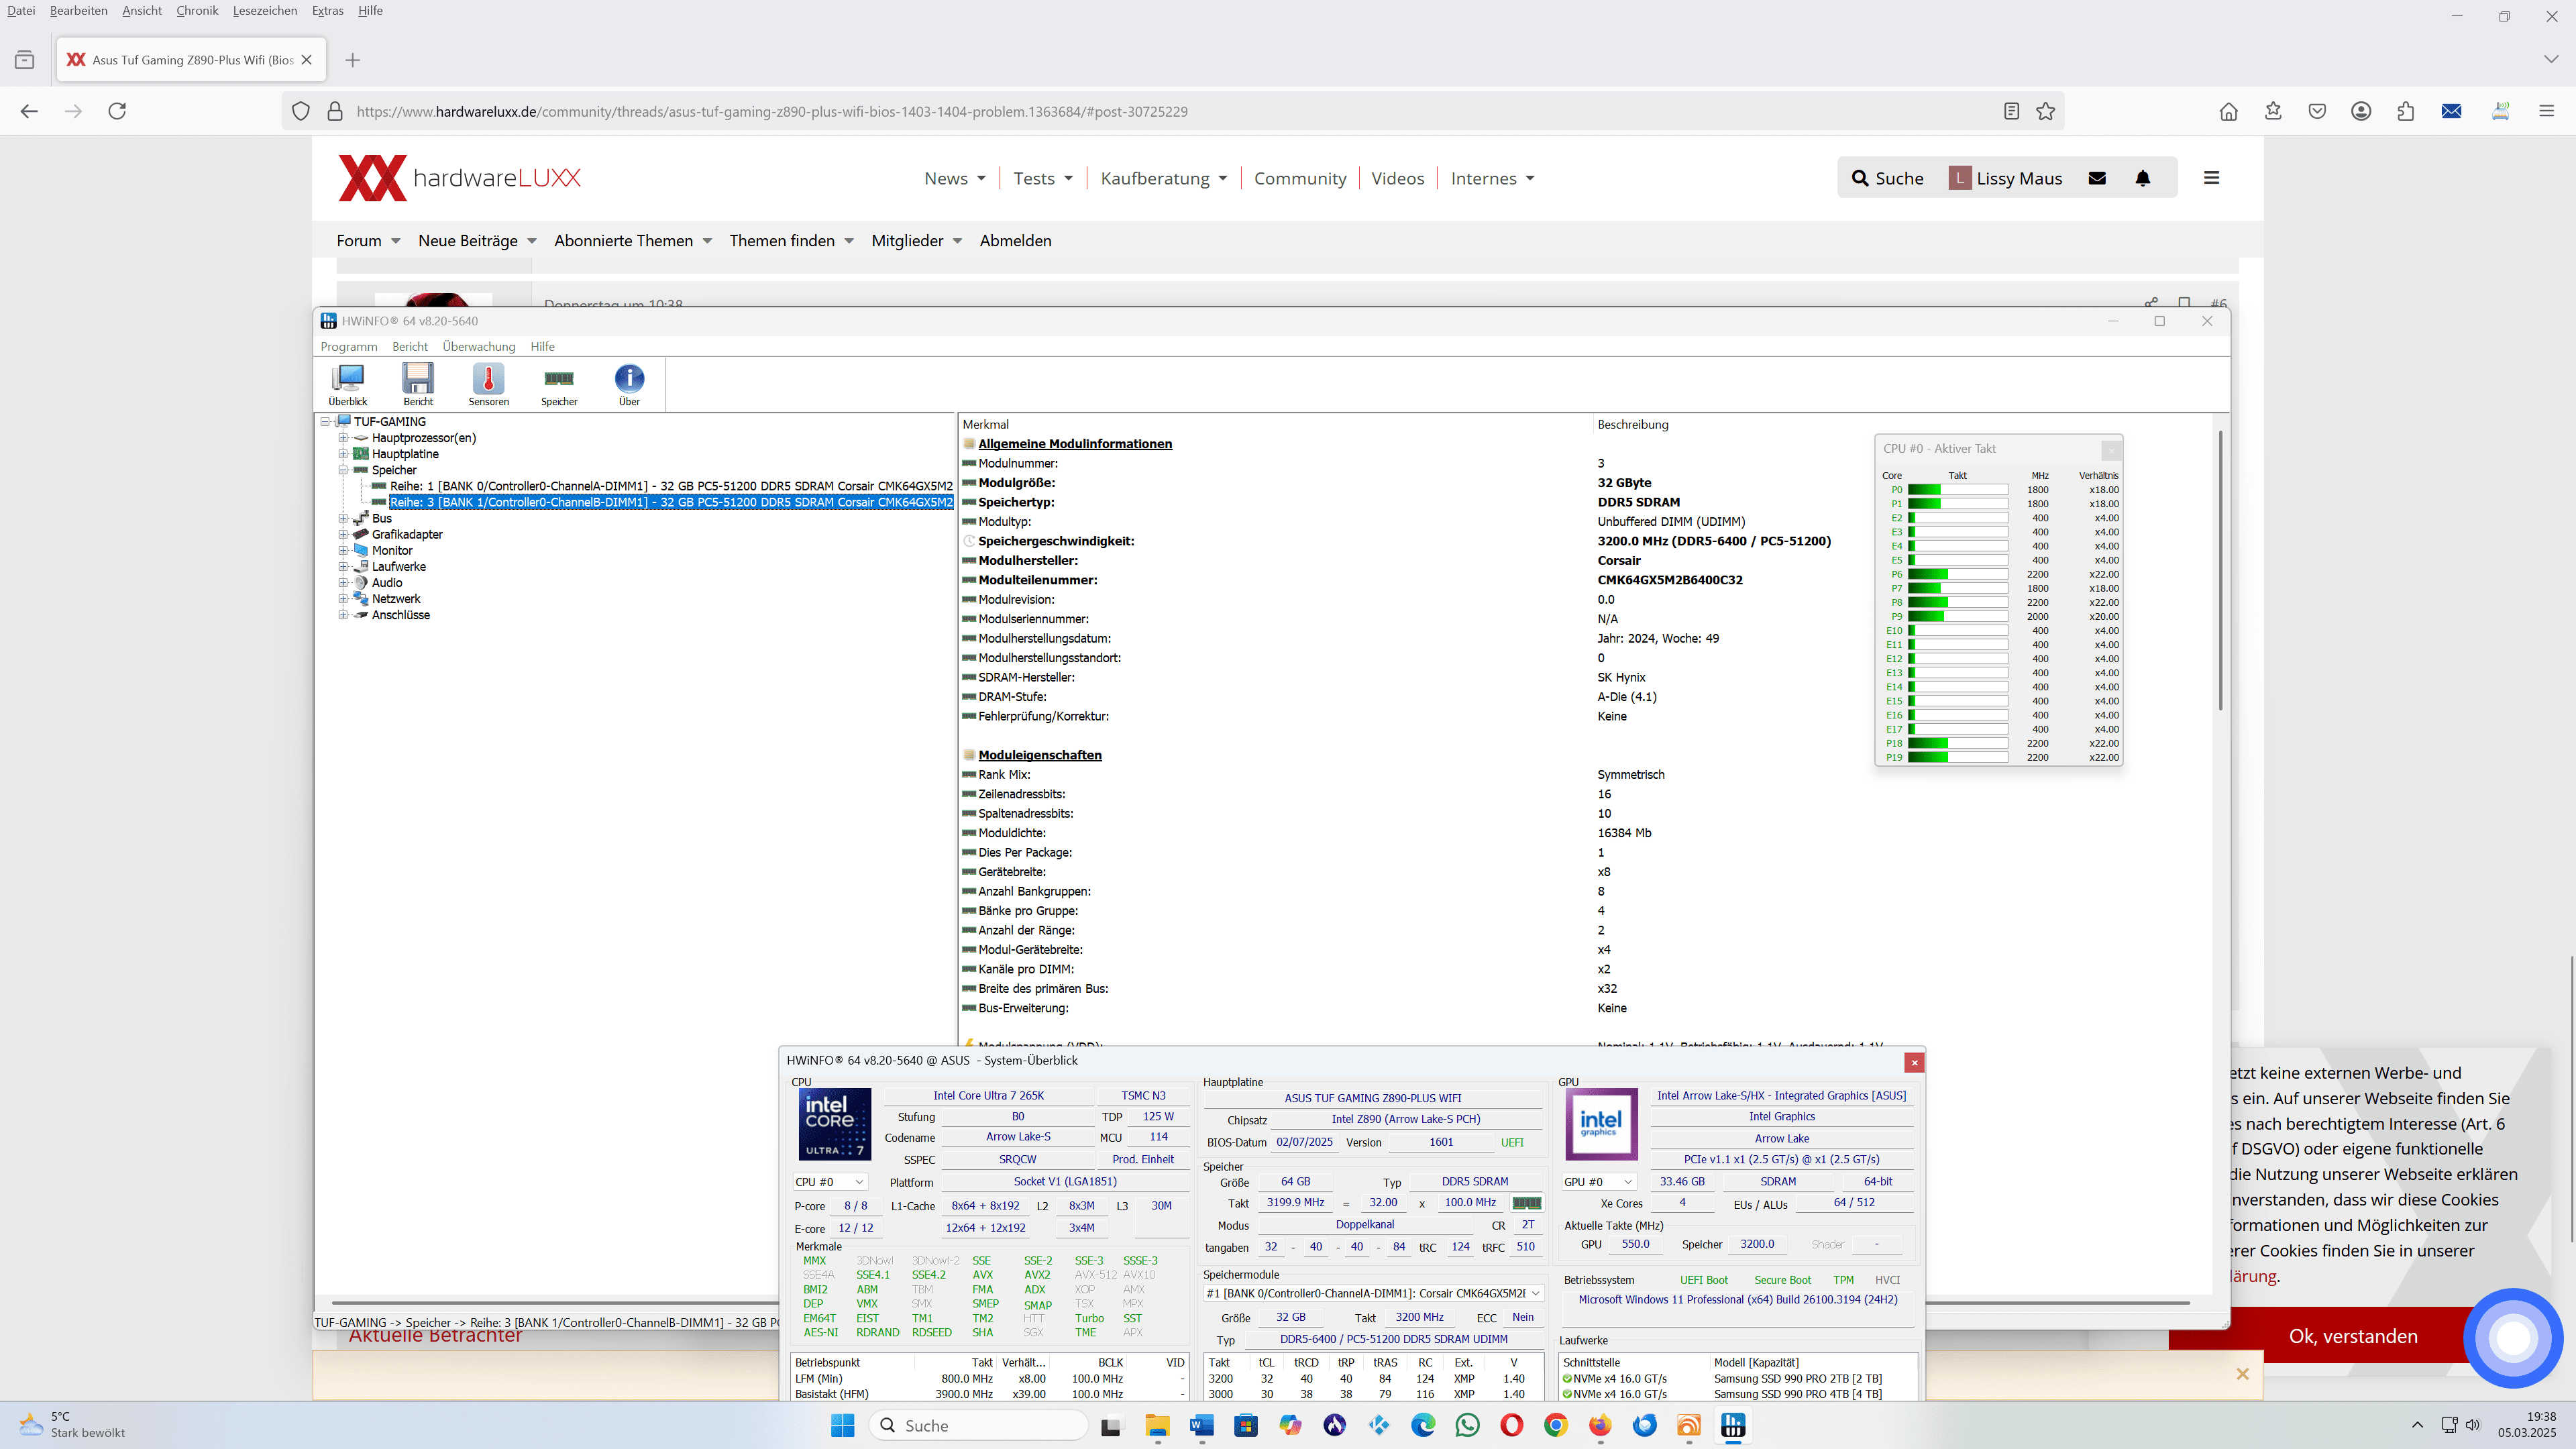Open the GPU #0 selector dropdown

[1599, 1182]
